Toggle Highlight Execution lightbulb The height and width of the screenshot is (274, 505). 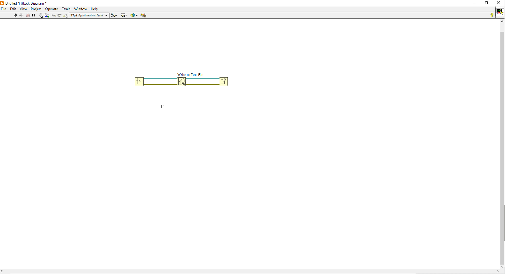tap(41, 15)
